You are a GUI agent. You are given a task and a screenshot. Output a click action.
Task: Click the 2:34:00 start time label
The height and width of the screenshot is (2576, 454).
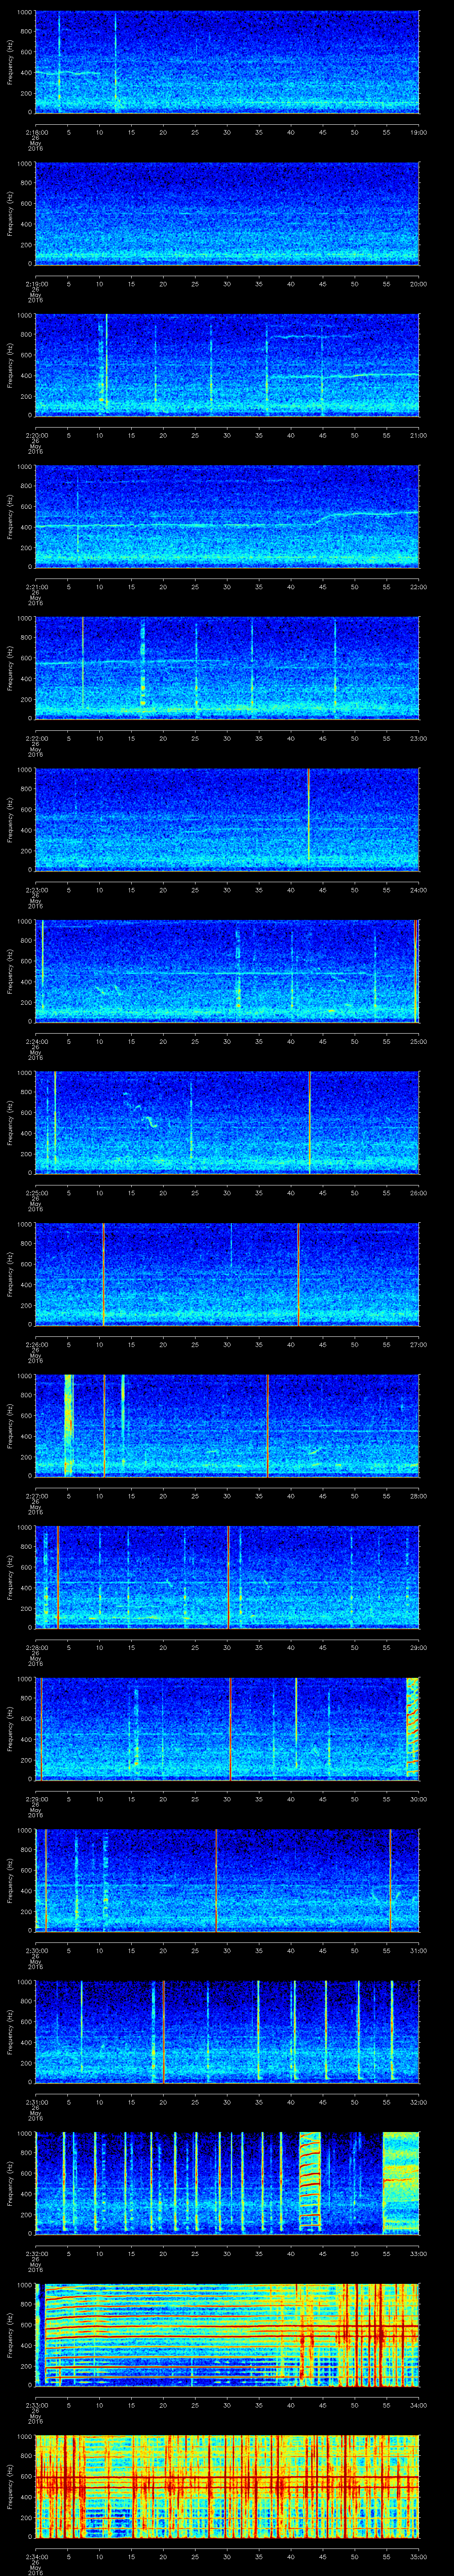(x=36, y=2556)
